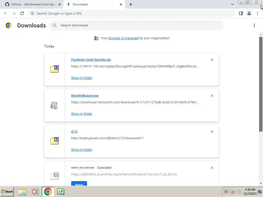The width and height of the screenshot is (263, 197).
Task: Click the BingWallpaper.exe installer icon
Action: (54, 105)
